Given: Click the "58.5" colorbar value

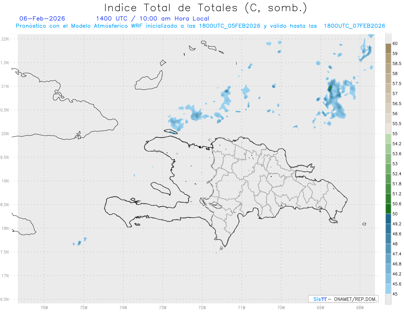Looking at the screenshot, I should coord(397,64).
